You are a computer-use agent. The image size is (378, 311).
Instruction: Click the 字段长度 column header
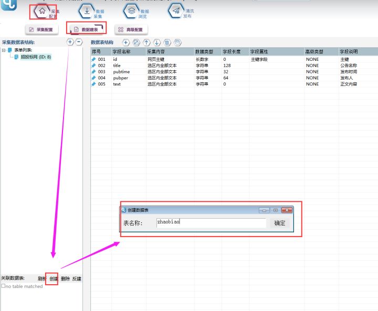pos(236,51)
